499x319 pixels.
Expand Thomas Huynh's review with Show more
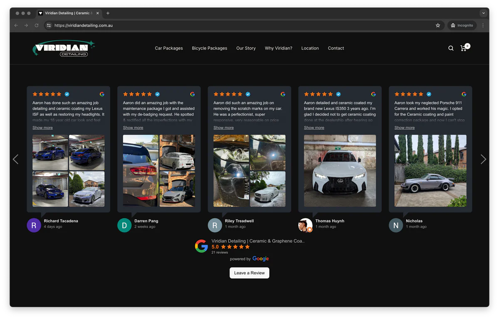pos(314,128)
